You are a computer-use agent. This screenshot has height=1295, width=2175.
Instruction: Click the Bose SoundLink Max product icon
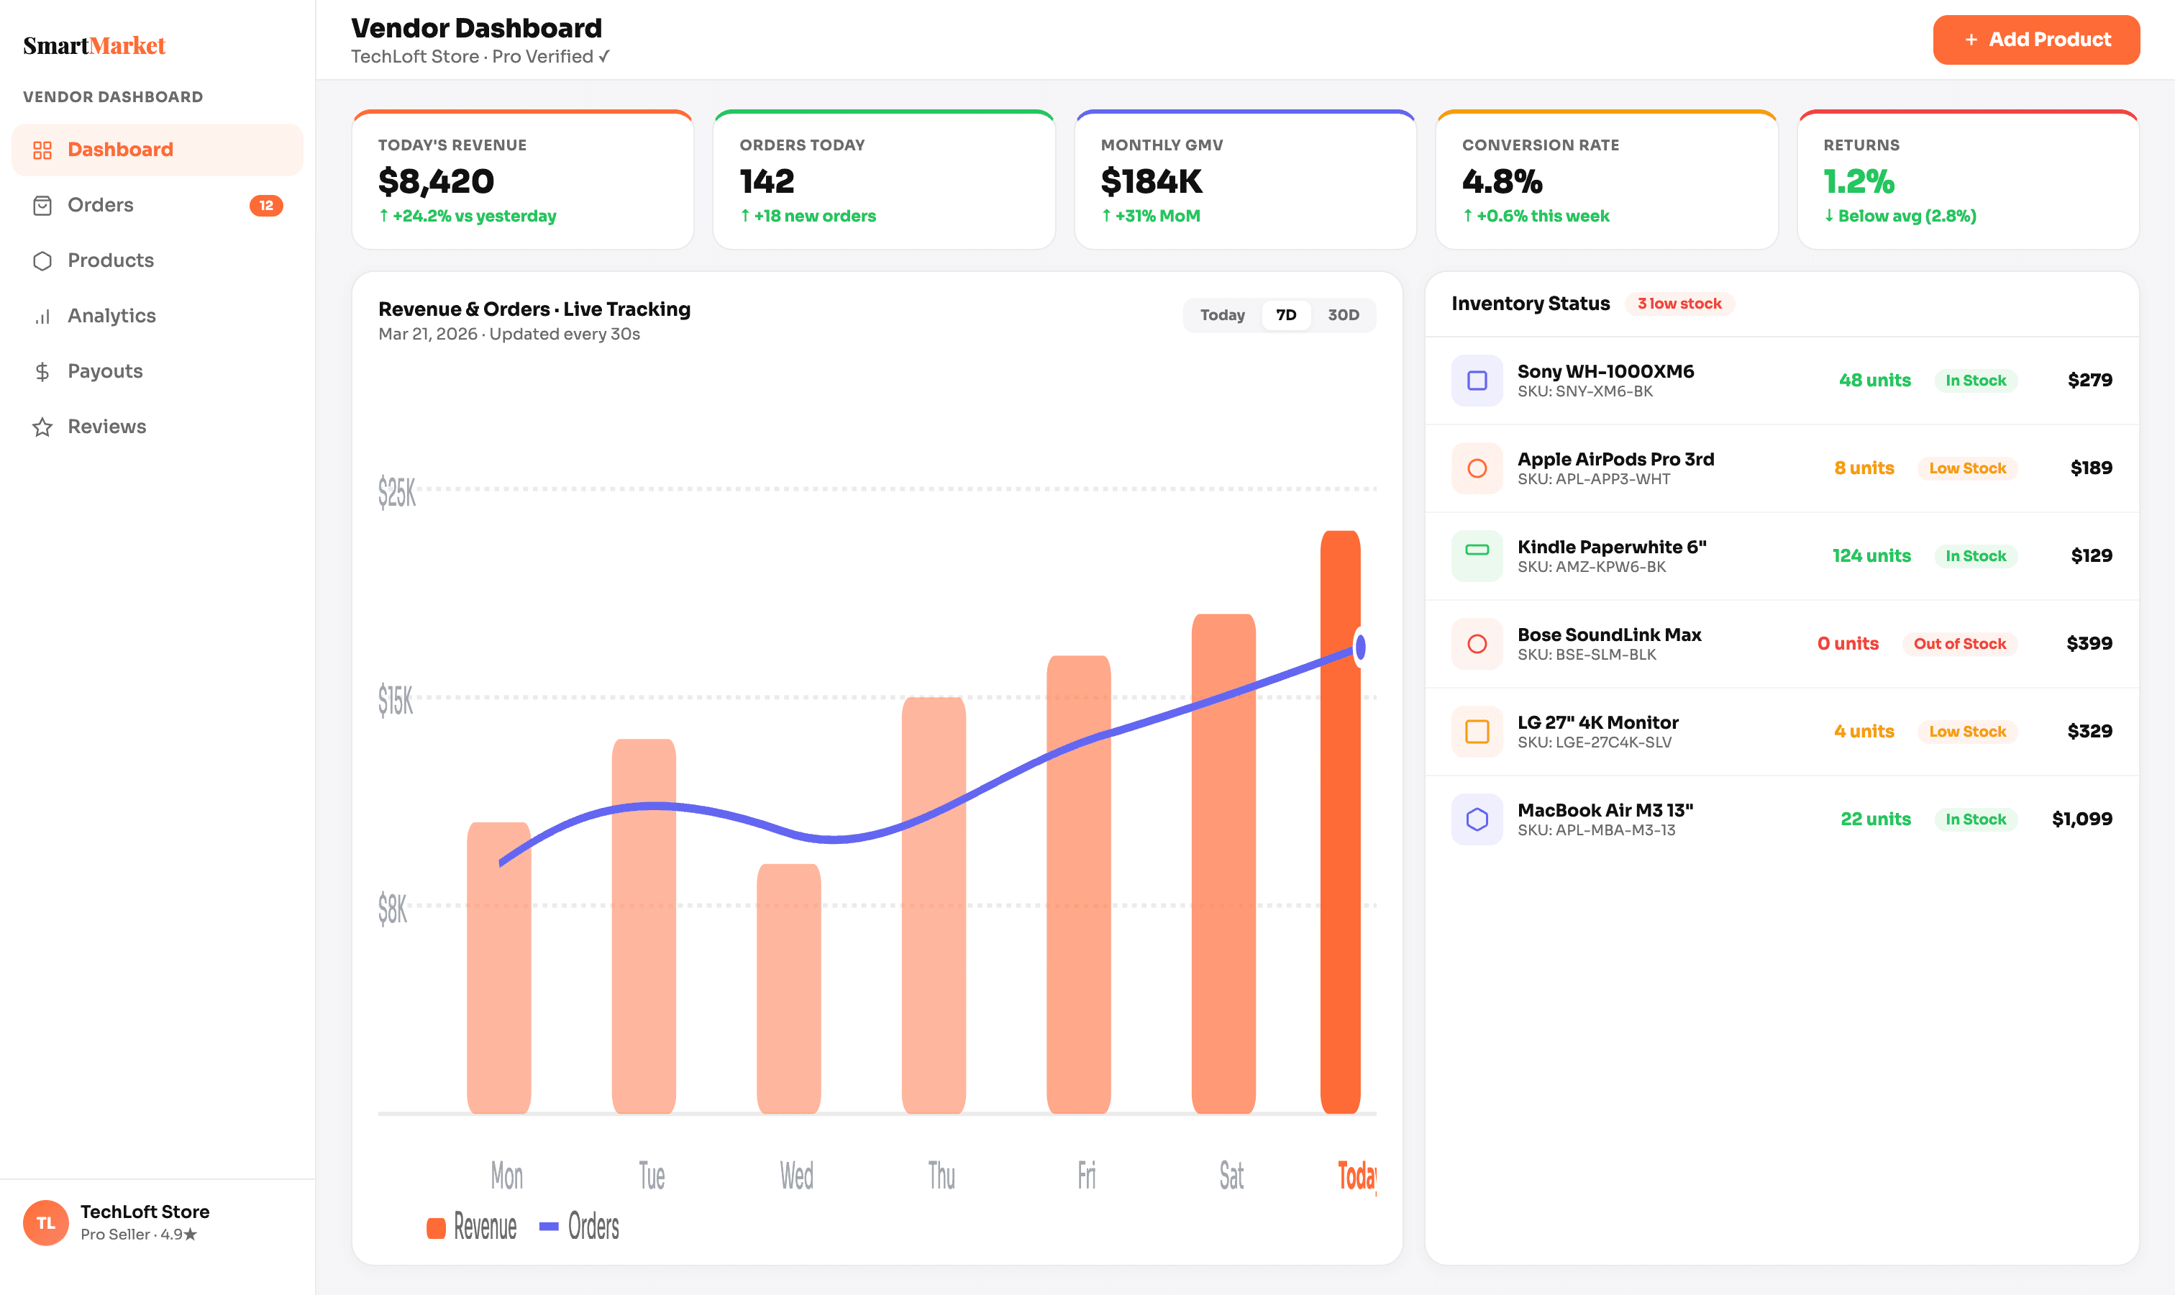click(x=1476, y=643)
